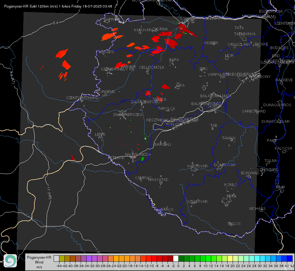This screenshot has width=295, height=271.
Task: Click the 'A 9 (AT)' road label
Action: [12, 78]
